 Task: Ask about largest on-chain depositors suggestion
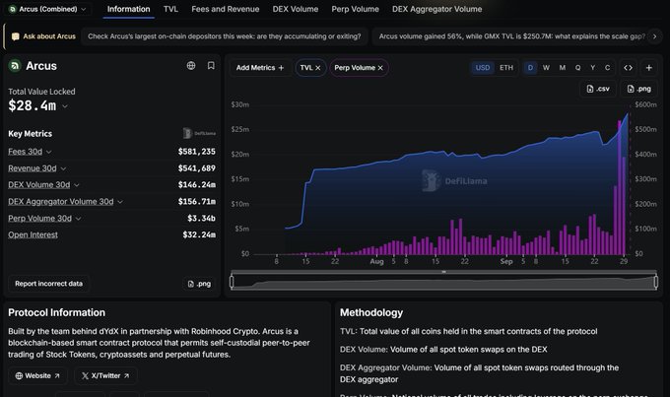(225, 36)
